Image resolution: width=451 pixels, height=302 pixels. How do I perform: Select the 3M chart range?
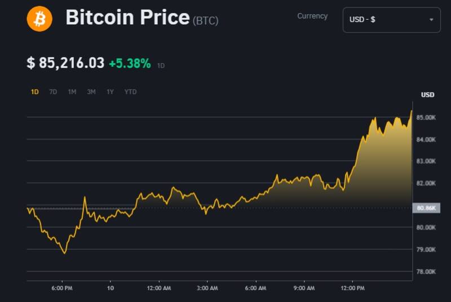(x=91, y=92)
